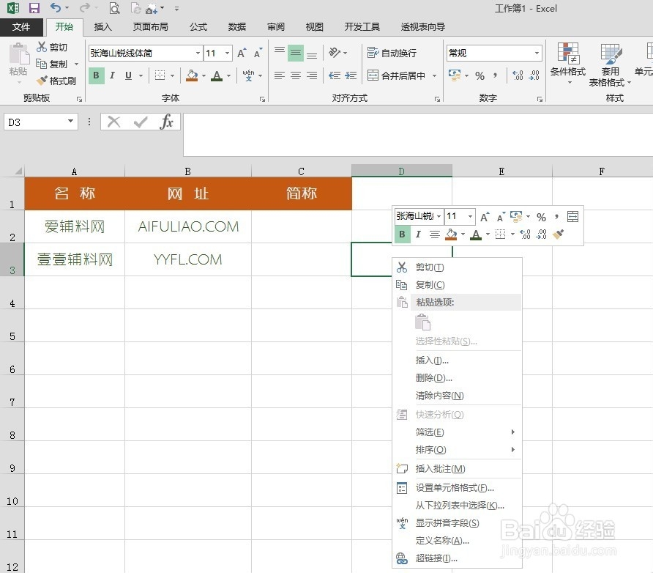653x573 pixels.
Task: Open the 常规 number format dropdown
Action: tap(537, 53)
